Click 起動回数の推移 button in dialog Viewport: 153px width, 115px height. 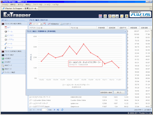pyautogui.click(x=106, y=92)
